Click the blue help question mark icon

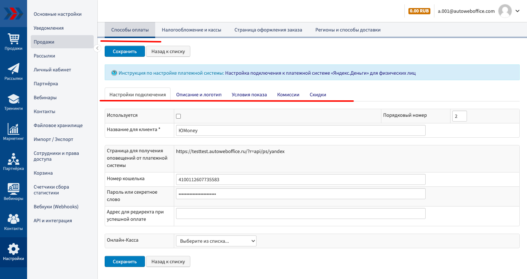coord(114,73)
